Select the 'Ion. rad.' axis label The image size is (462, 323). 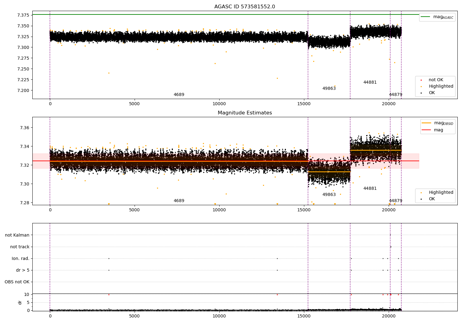coord(21,259)
